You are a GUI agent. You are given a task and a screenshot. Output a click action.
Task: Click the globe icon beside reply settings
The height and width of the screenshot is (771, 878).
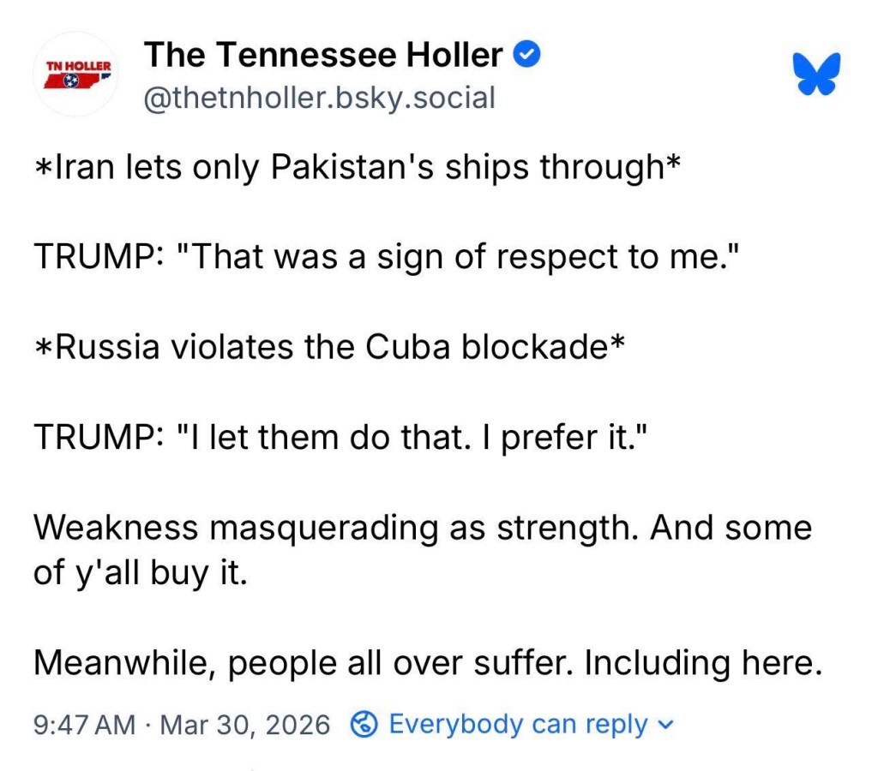click(365, 725)
